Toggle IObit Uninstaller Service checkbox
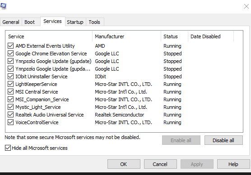The width and height of the screenshot is (251, 175). tap(10, 76)
